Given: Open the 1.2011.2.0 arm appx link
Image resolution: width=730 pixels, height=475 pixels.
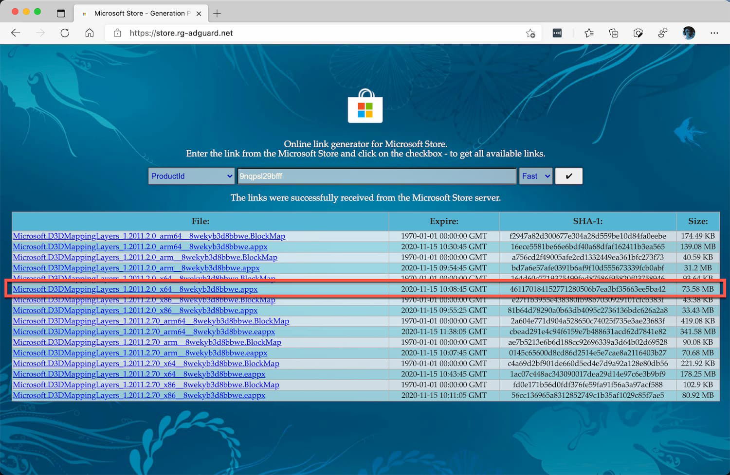Looking at the screenshot, I should (136, 268).
